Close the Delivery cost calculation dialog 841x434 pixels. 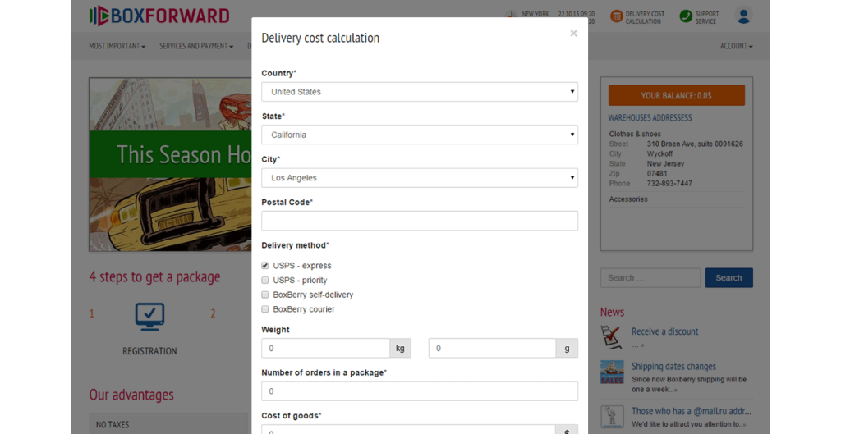point(573,33)
